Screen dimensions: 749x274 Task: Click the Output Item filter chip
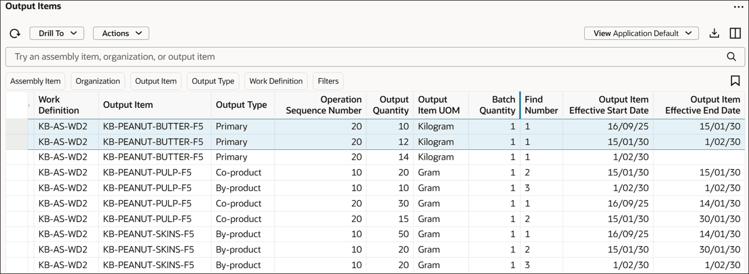tap(155, 81)
